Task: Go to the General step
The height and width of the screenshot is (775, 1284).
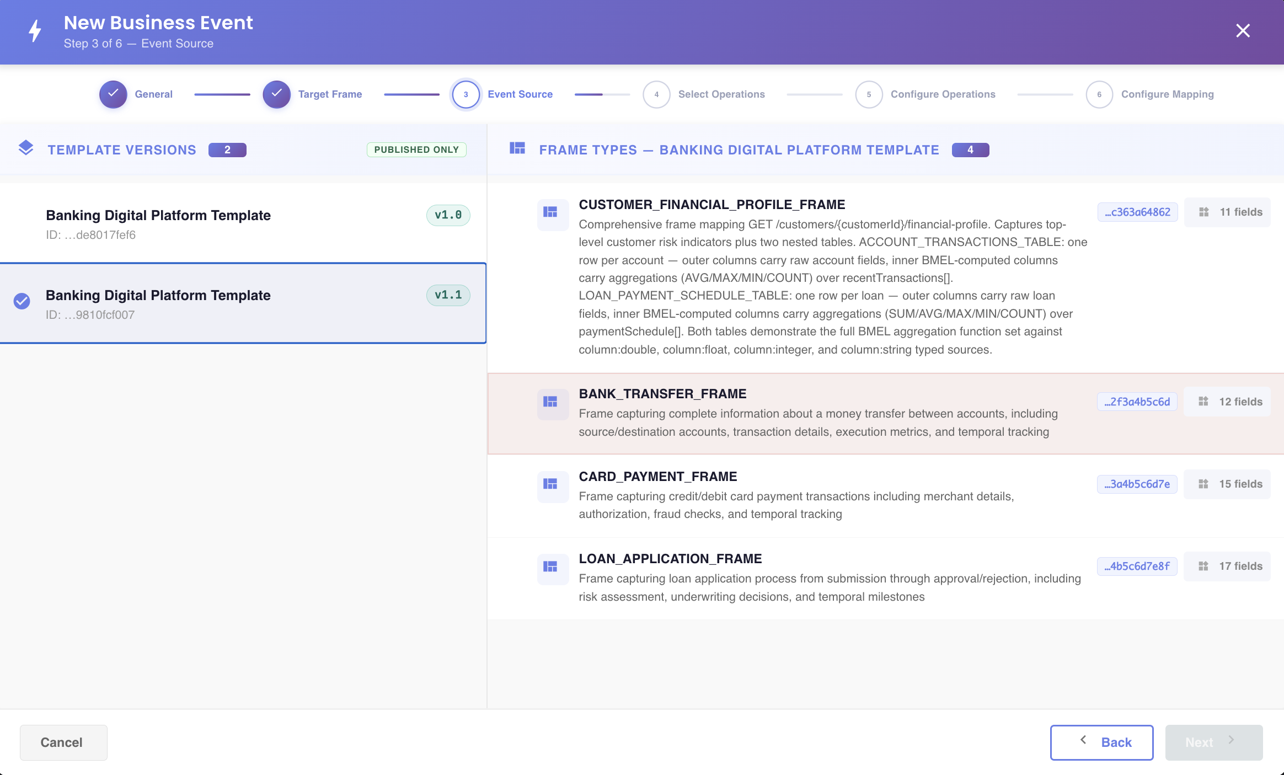Action: click(x=136, y=94)
